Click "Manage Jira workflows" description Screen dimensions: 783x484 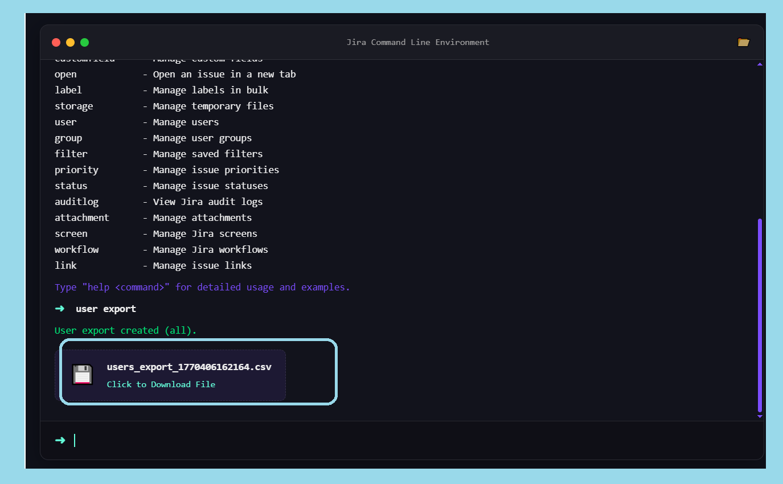[211, 249]
